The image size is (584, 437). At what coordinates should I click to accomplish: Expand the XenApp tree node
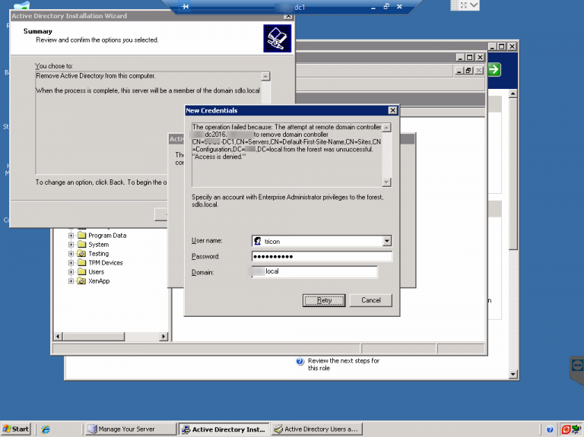click(71, 281)
